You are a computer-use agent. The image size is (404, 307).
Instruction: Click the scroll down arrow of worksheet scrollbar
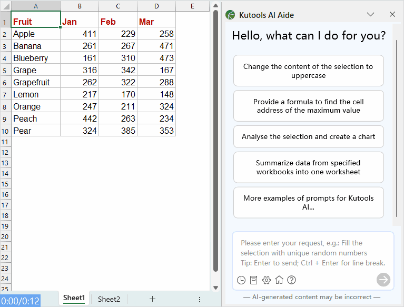click(215, 288)
